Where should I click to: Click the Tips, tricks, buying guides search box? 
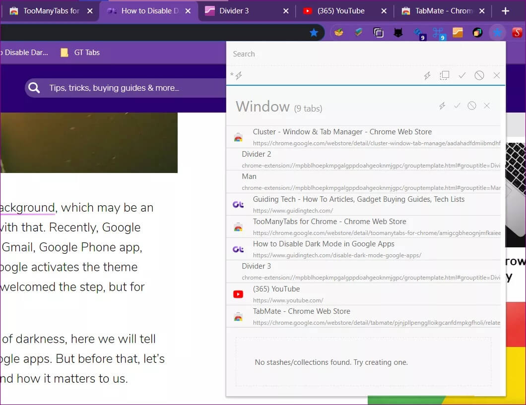point(126,88)
